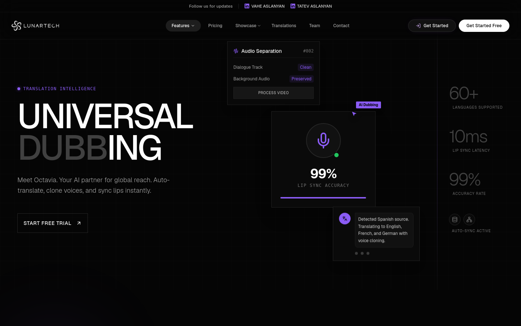Navigate to the Contact page

[x=341, y=26]
